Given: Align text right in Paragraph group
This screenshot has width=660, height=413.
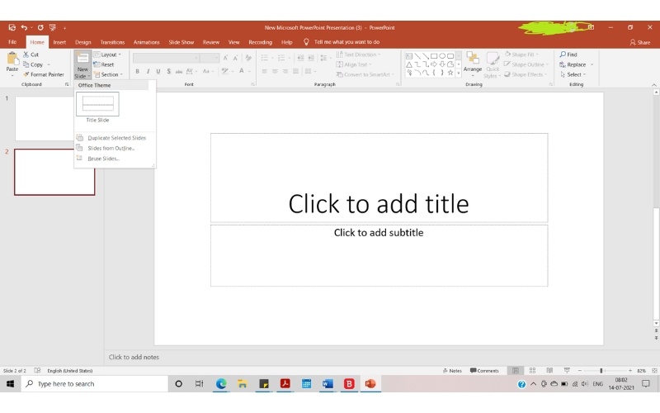Looking at the screenshot, I should point(285,71).
